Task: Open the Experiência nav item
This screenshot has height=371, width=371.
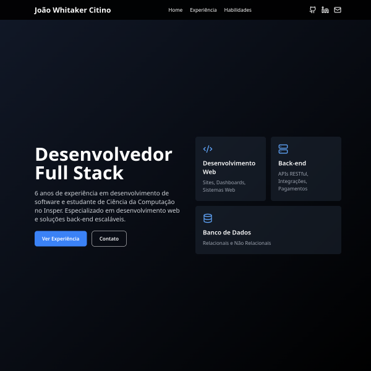Action: click(x=203, y=10)
